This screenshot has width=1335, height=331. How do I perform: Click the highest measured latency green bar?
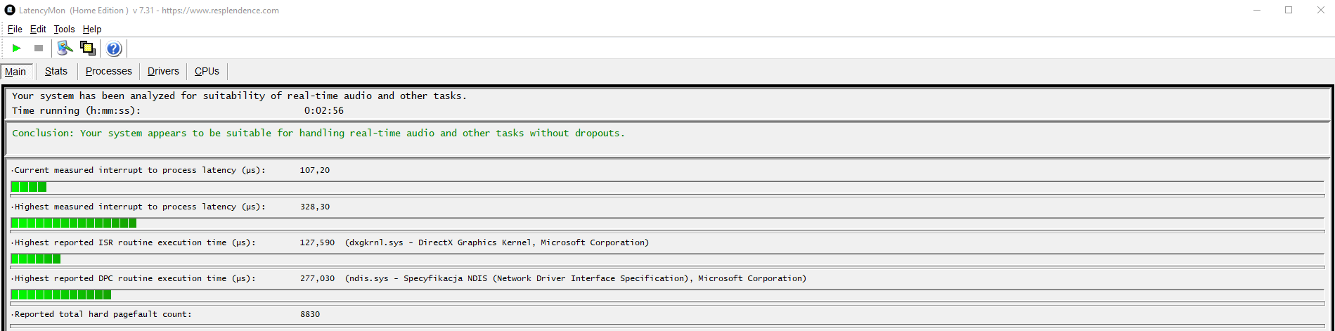tap(74, 223)
